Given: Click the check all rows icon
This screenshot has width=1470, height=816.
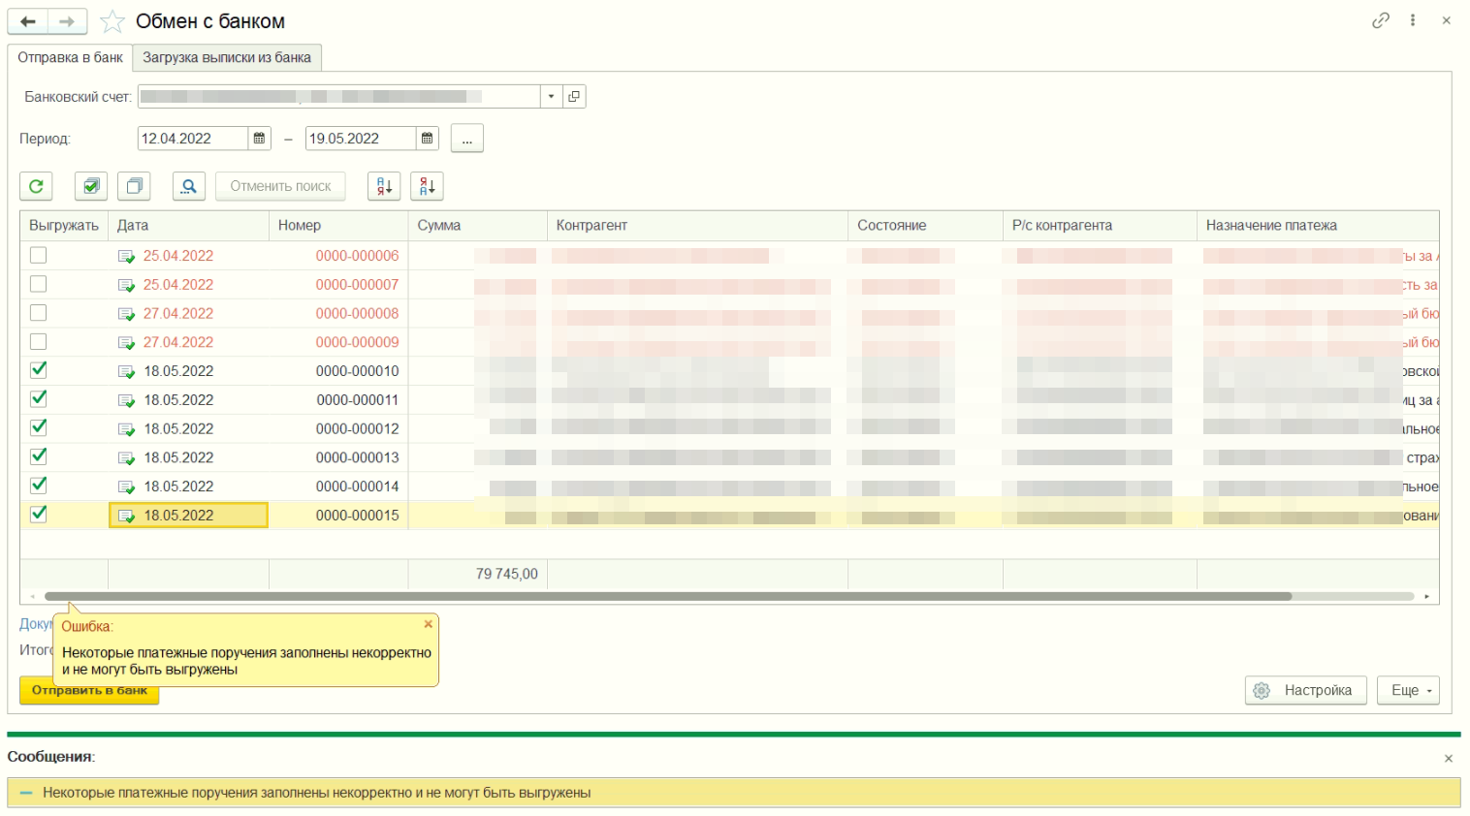Looking at the screenshot, I should pos(91,186).
